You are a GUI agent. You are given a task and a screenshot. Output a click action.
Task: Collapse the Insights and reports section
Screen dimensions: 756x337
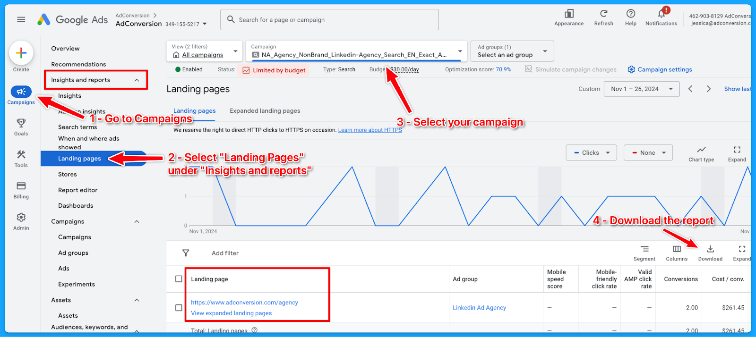coord(137,80)
